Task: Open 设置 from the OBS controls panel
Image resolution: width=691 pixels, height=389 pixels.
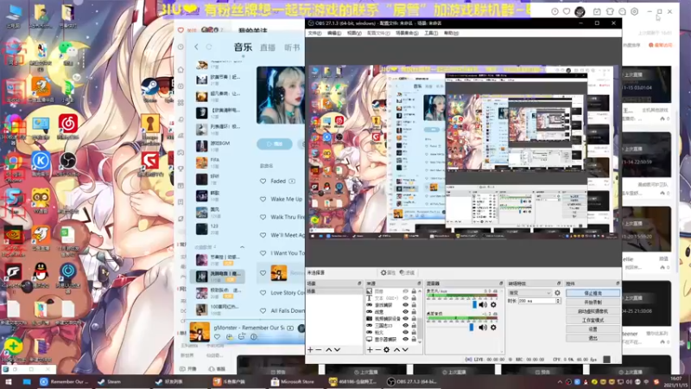Action: [x=593, y=329]
